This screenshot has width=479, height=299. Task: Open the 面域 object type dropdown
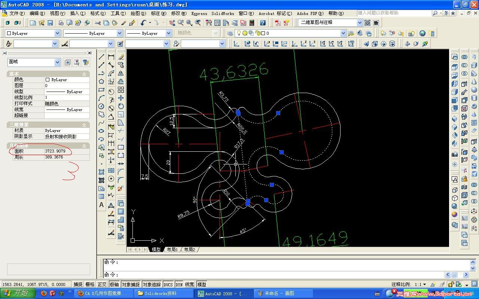(x=57, y=62)
